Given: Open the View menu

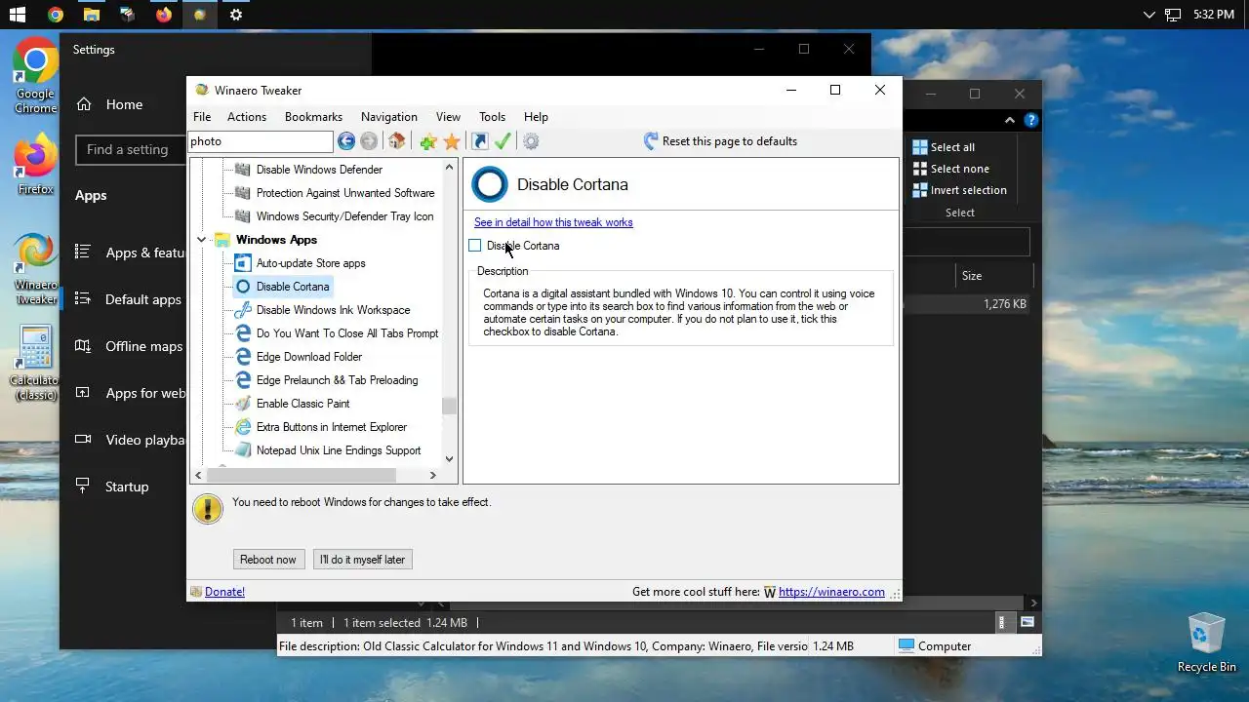Looking at the screenshot, I should (x=448, y=117).
